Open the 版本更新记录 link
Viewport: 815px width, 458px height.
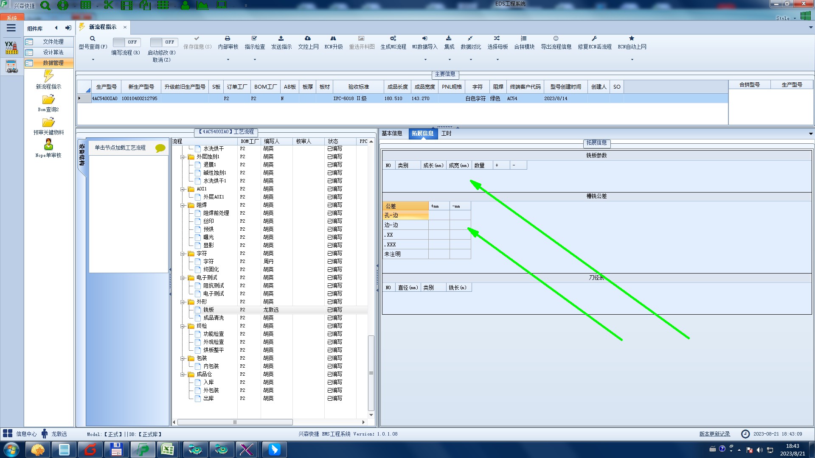click(714, 434)
